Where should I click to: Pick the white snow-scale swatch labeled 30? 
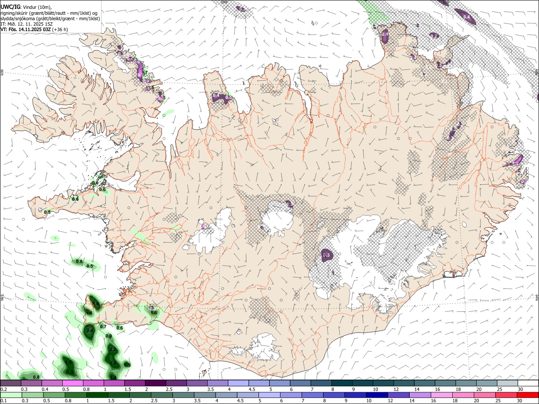point(528,383)
